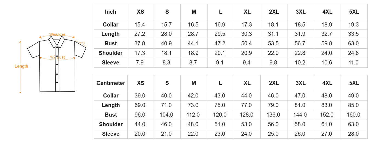Click the shirt illustration collar
The image size is (377, 142).
tap(57, 42)
